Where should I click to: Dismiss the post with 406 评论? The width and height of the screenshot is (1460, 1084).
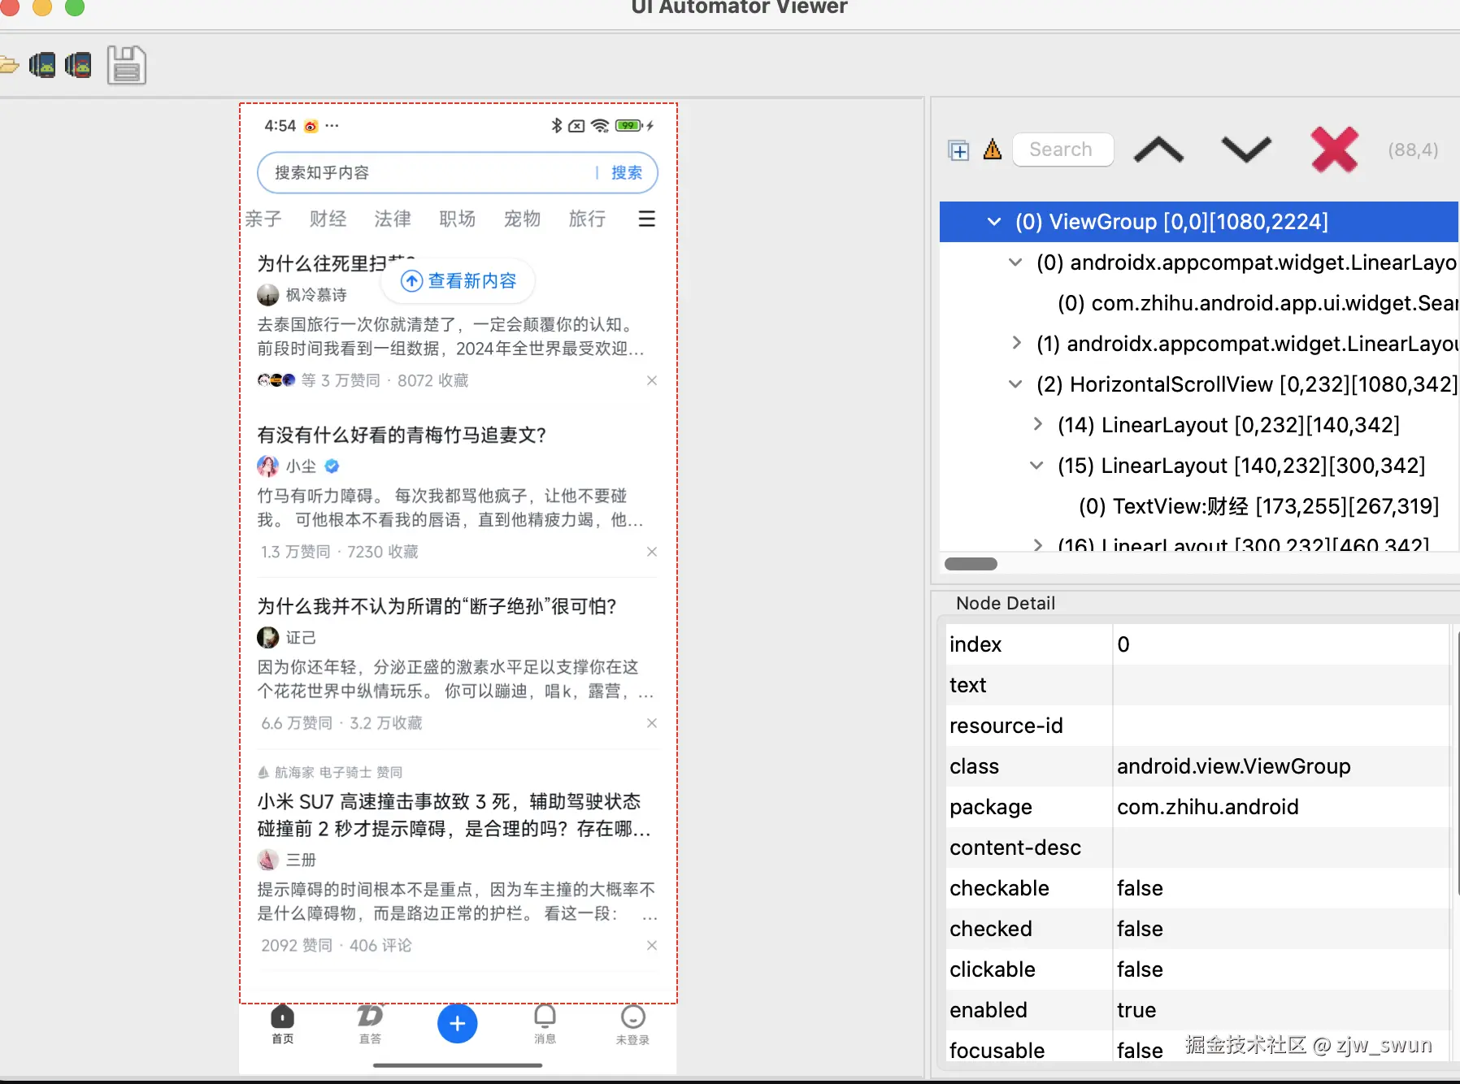pos(651,945)
